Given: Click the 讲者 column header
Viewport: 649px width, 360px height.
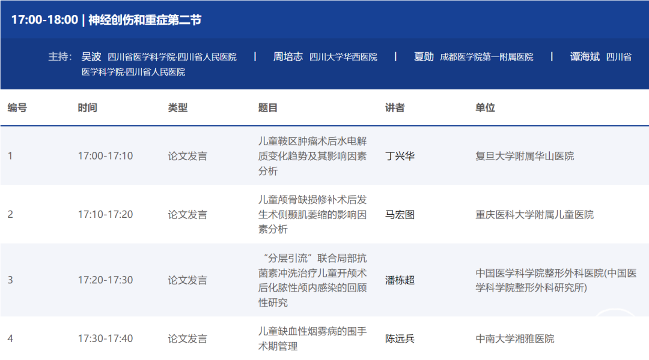Looking at the screenshot, I should click(395, 108).
